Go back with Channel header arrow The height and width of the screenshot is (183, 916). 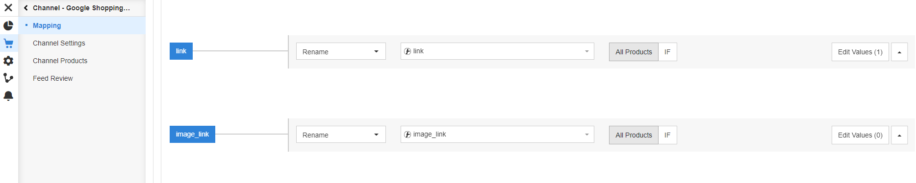[26, 8]
